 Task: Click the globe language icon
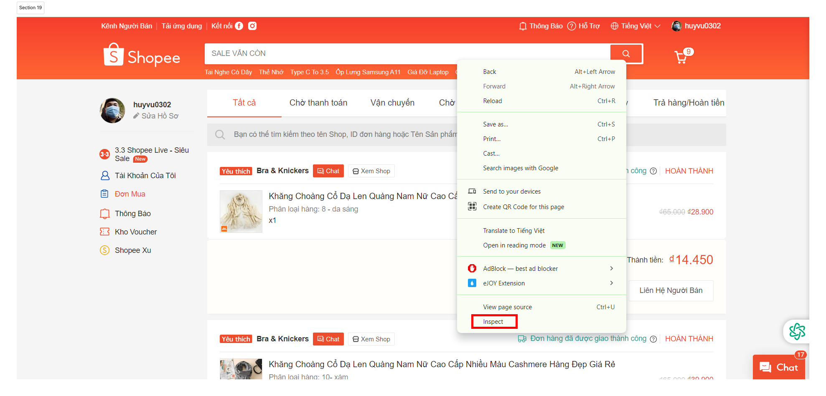coord(615,26)
